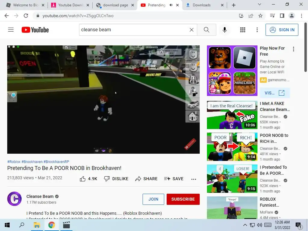
Task: Open Chrome profile avatar
Action: [x=292, y=16]
